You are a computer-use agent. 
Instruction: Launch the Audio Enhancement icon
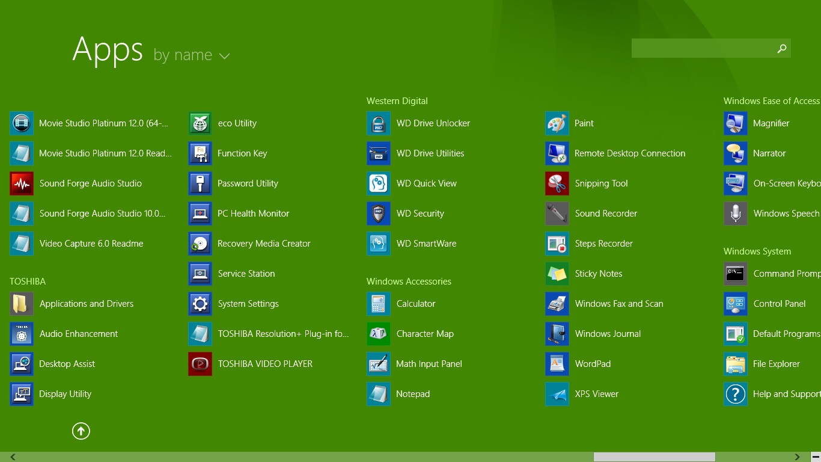pos(22,334)
